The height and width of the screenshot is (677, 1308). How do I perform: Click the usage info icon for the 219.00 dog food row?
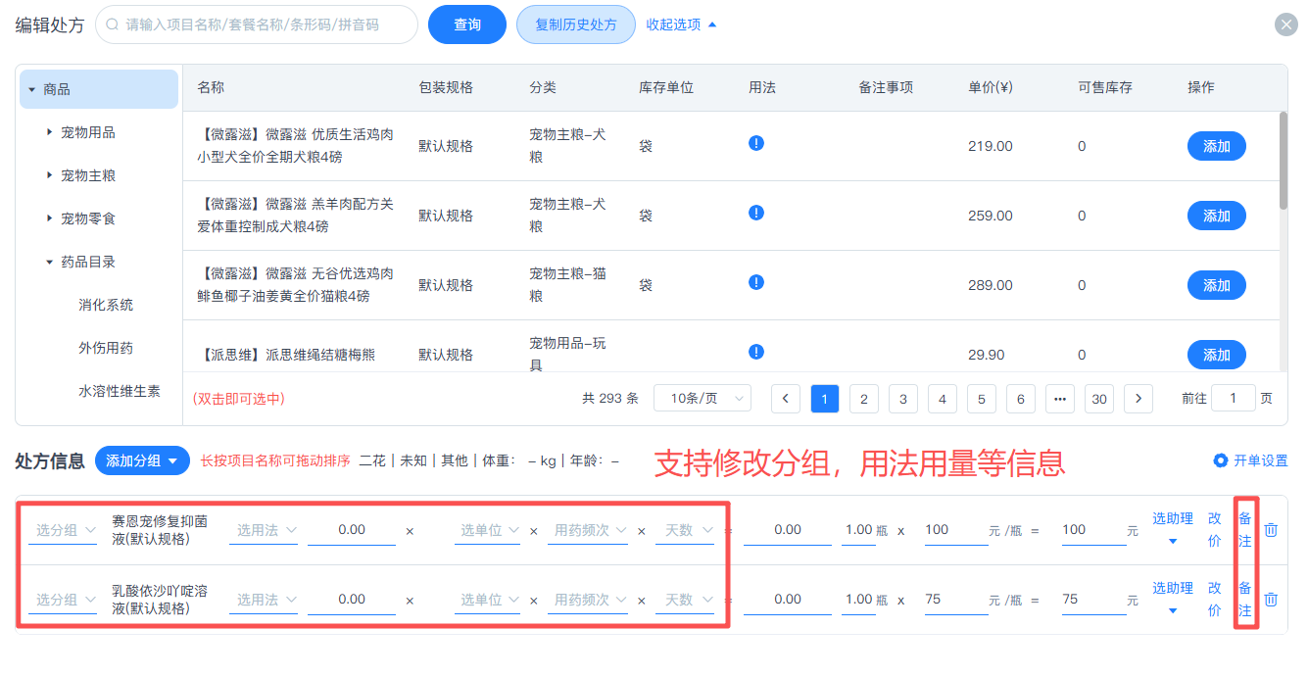pos(755,143)
